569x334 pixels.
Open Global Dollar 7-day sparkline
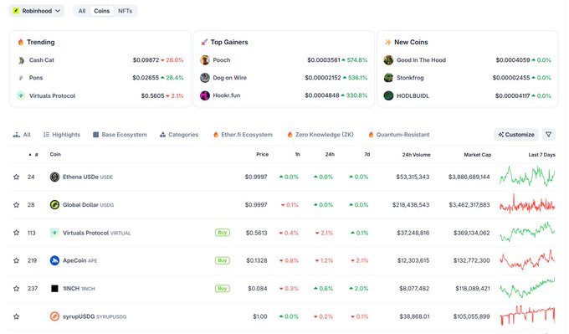527,204
